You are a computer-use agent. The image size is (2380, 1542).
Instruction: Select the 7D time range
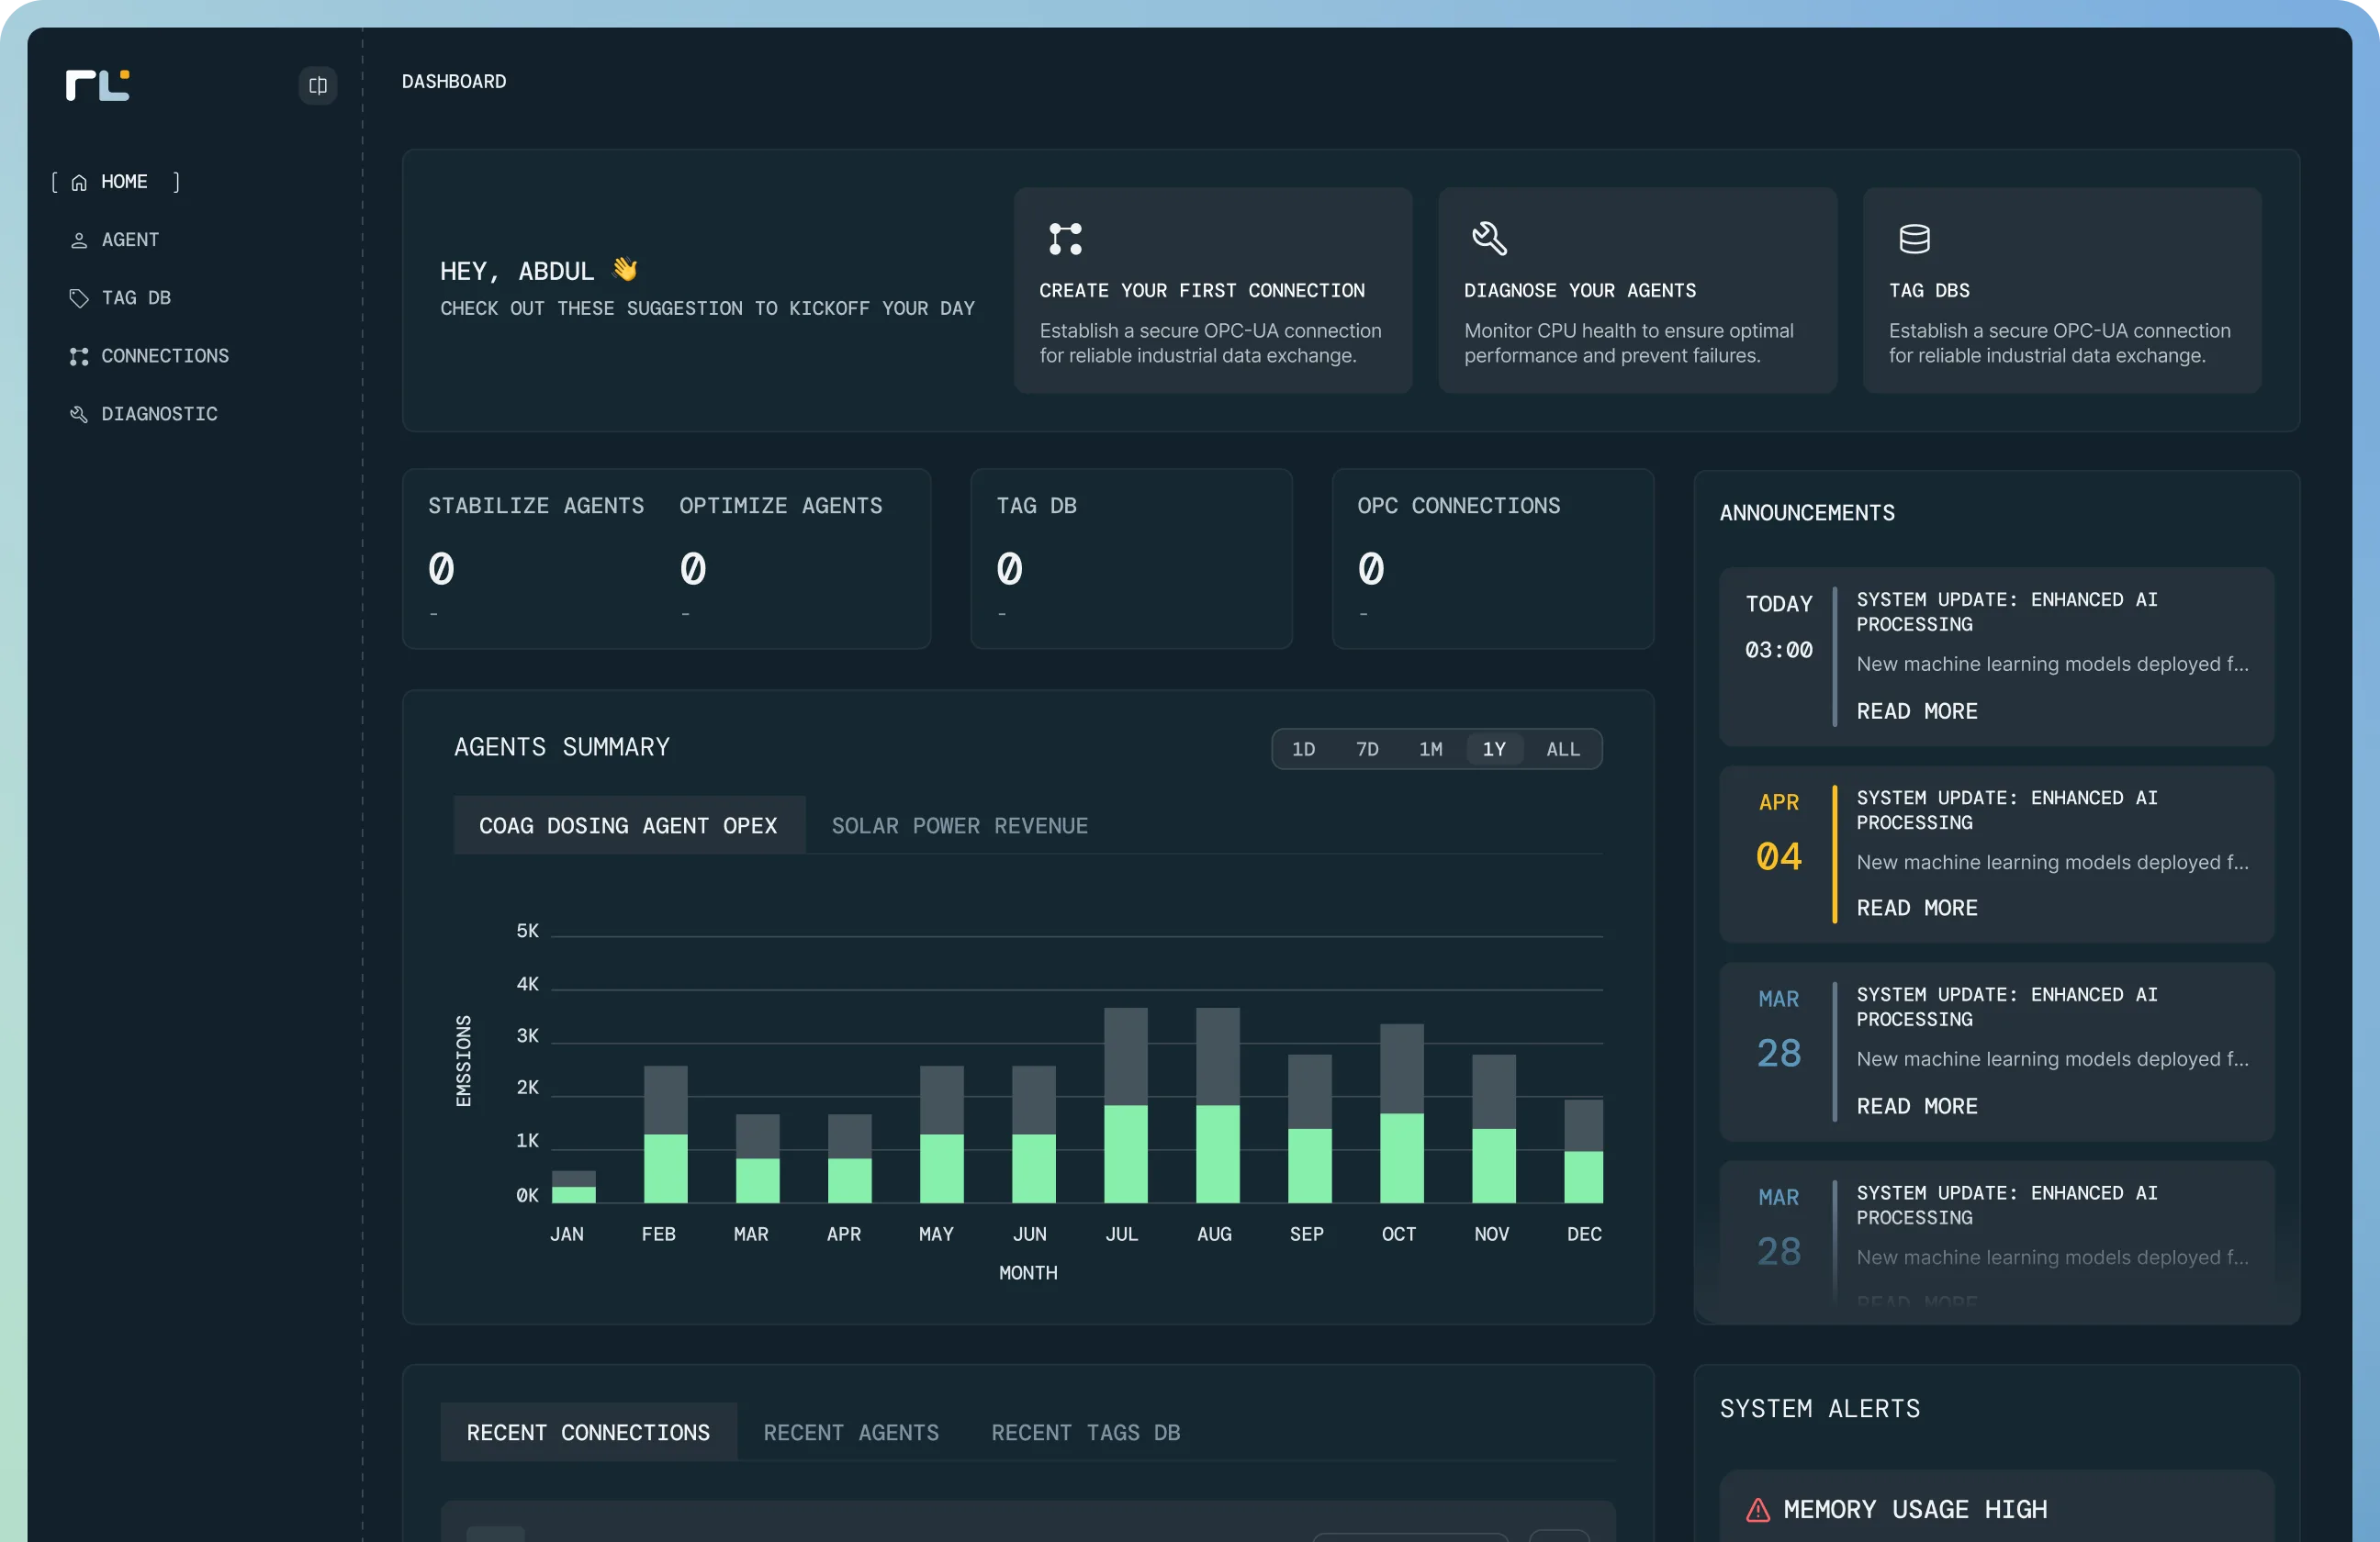point(1367,749)
